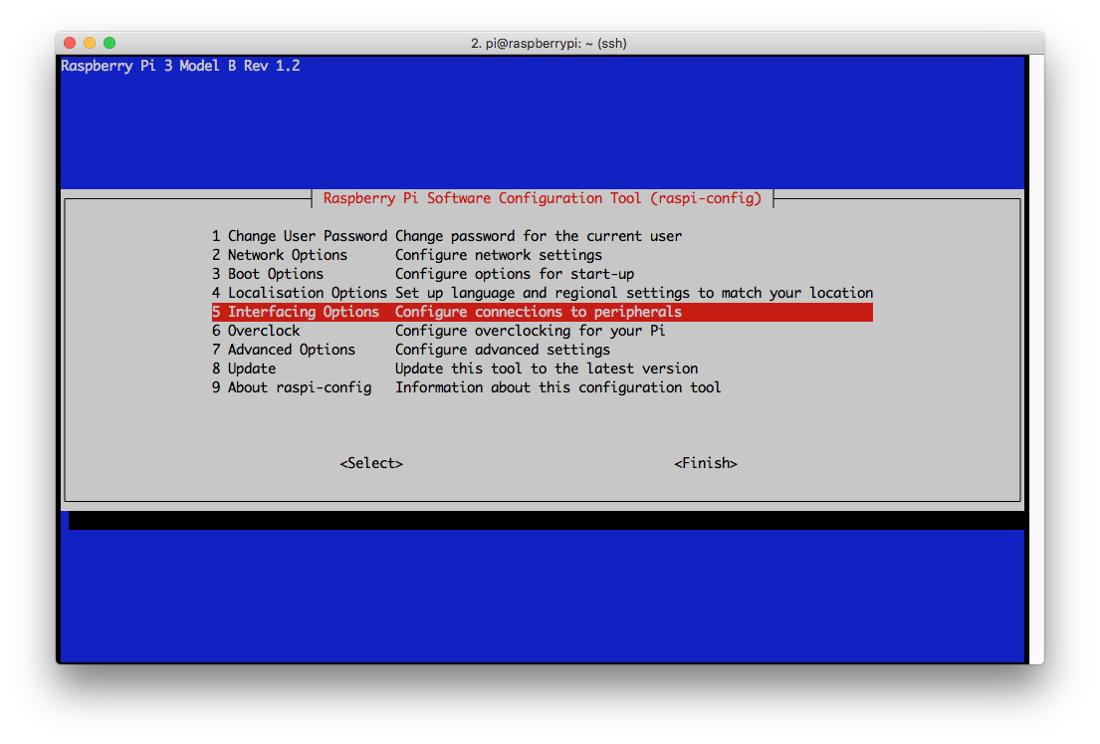Click the raspi-config dialog title text
This screenshot has width=1100, height=744.
[x=543, y=198]
